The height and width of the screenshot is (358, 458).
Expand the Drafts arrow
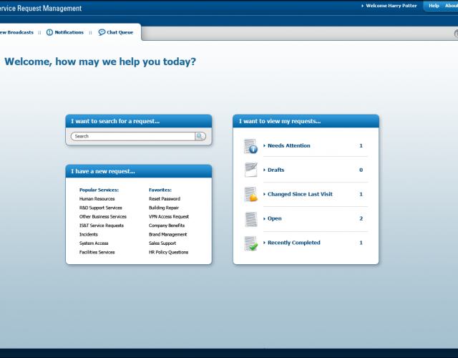[x=264, y=170]
